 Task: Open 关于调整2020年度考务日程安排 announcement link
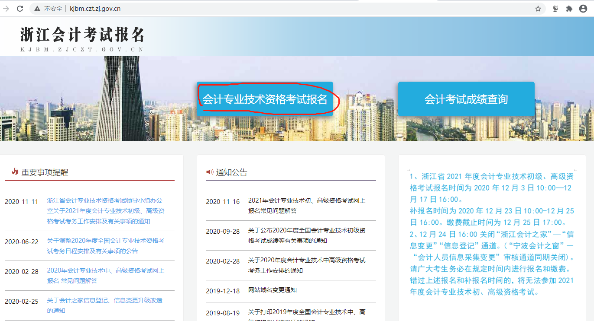tap(105, 246)
